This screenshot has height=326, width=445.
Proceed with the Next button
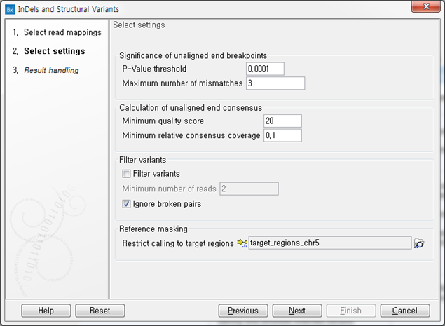pos(297,311)
